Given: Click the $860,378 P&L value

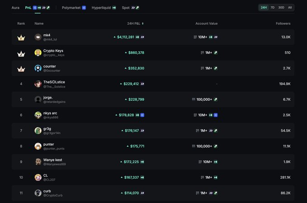Looking at the screenshot, I should coord(136,53).
